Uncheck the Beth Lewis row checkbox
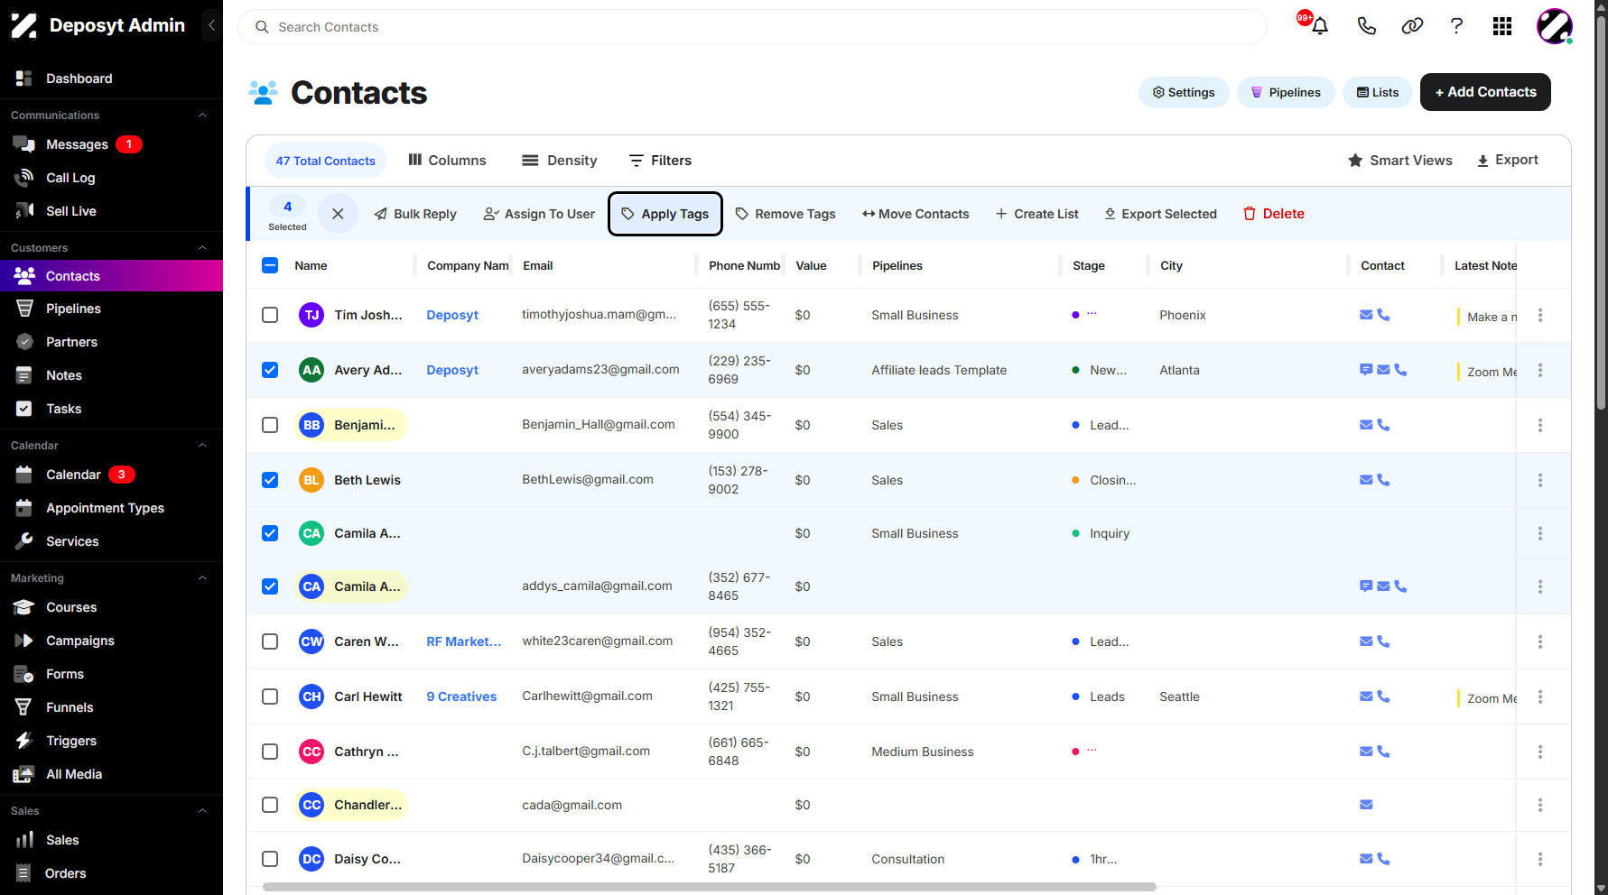This screenshot has width=1608, height=895. [x=270, y=480]
